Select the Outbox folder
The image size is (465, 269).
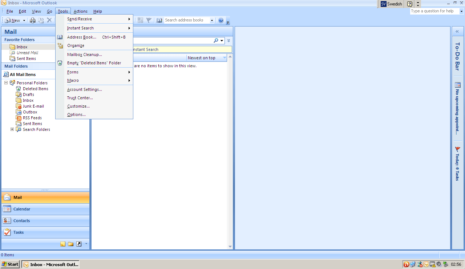(x=30, y=112)
